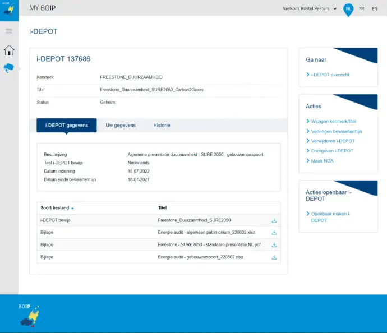Open the Historie tab
Image resolution: width=387 pixels, height=333 pixels.
[162, 126]
